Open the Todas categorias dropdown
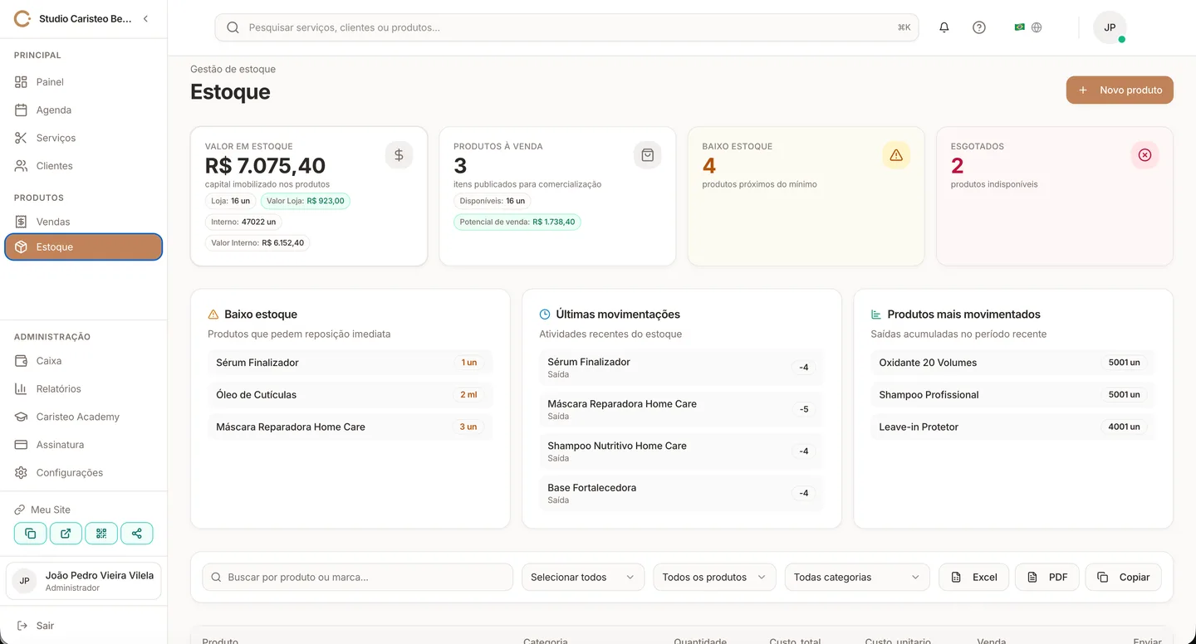Screen dimensions: 1196x644 pos(857,577)
